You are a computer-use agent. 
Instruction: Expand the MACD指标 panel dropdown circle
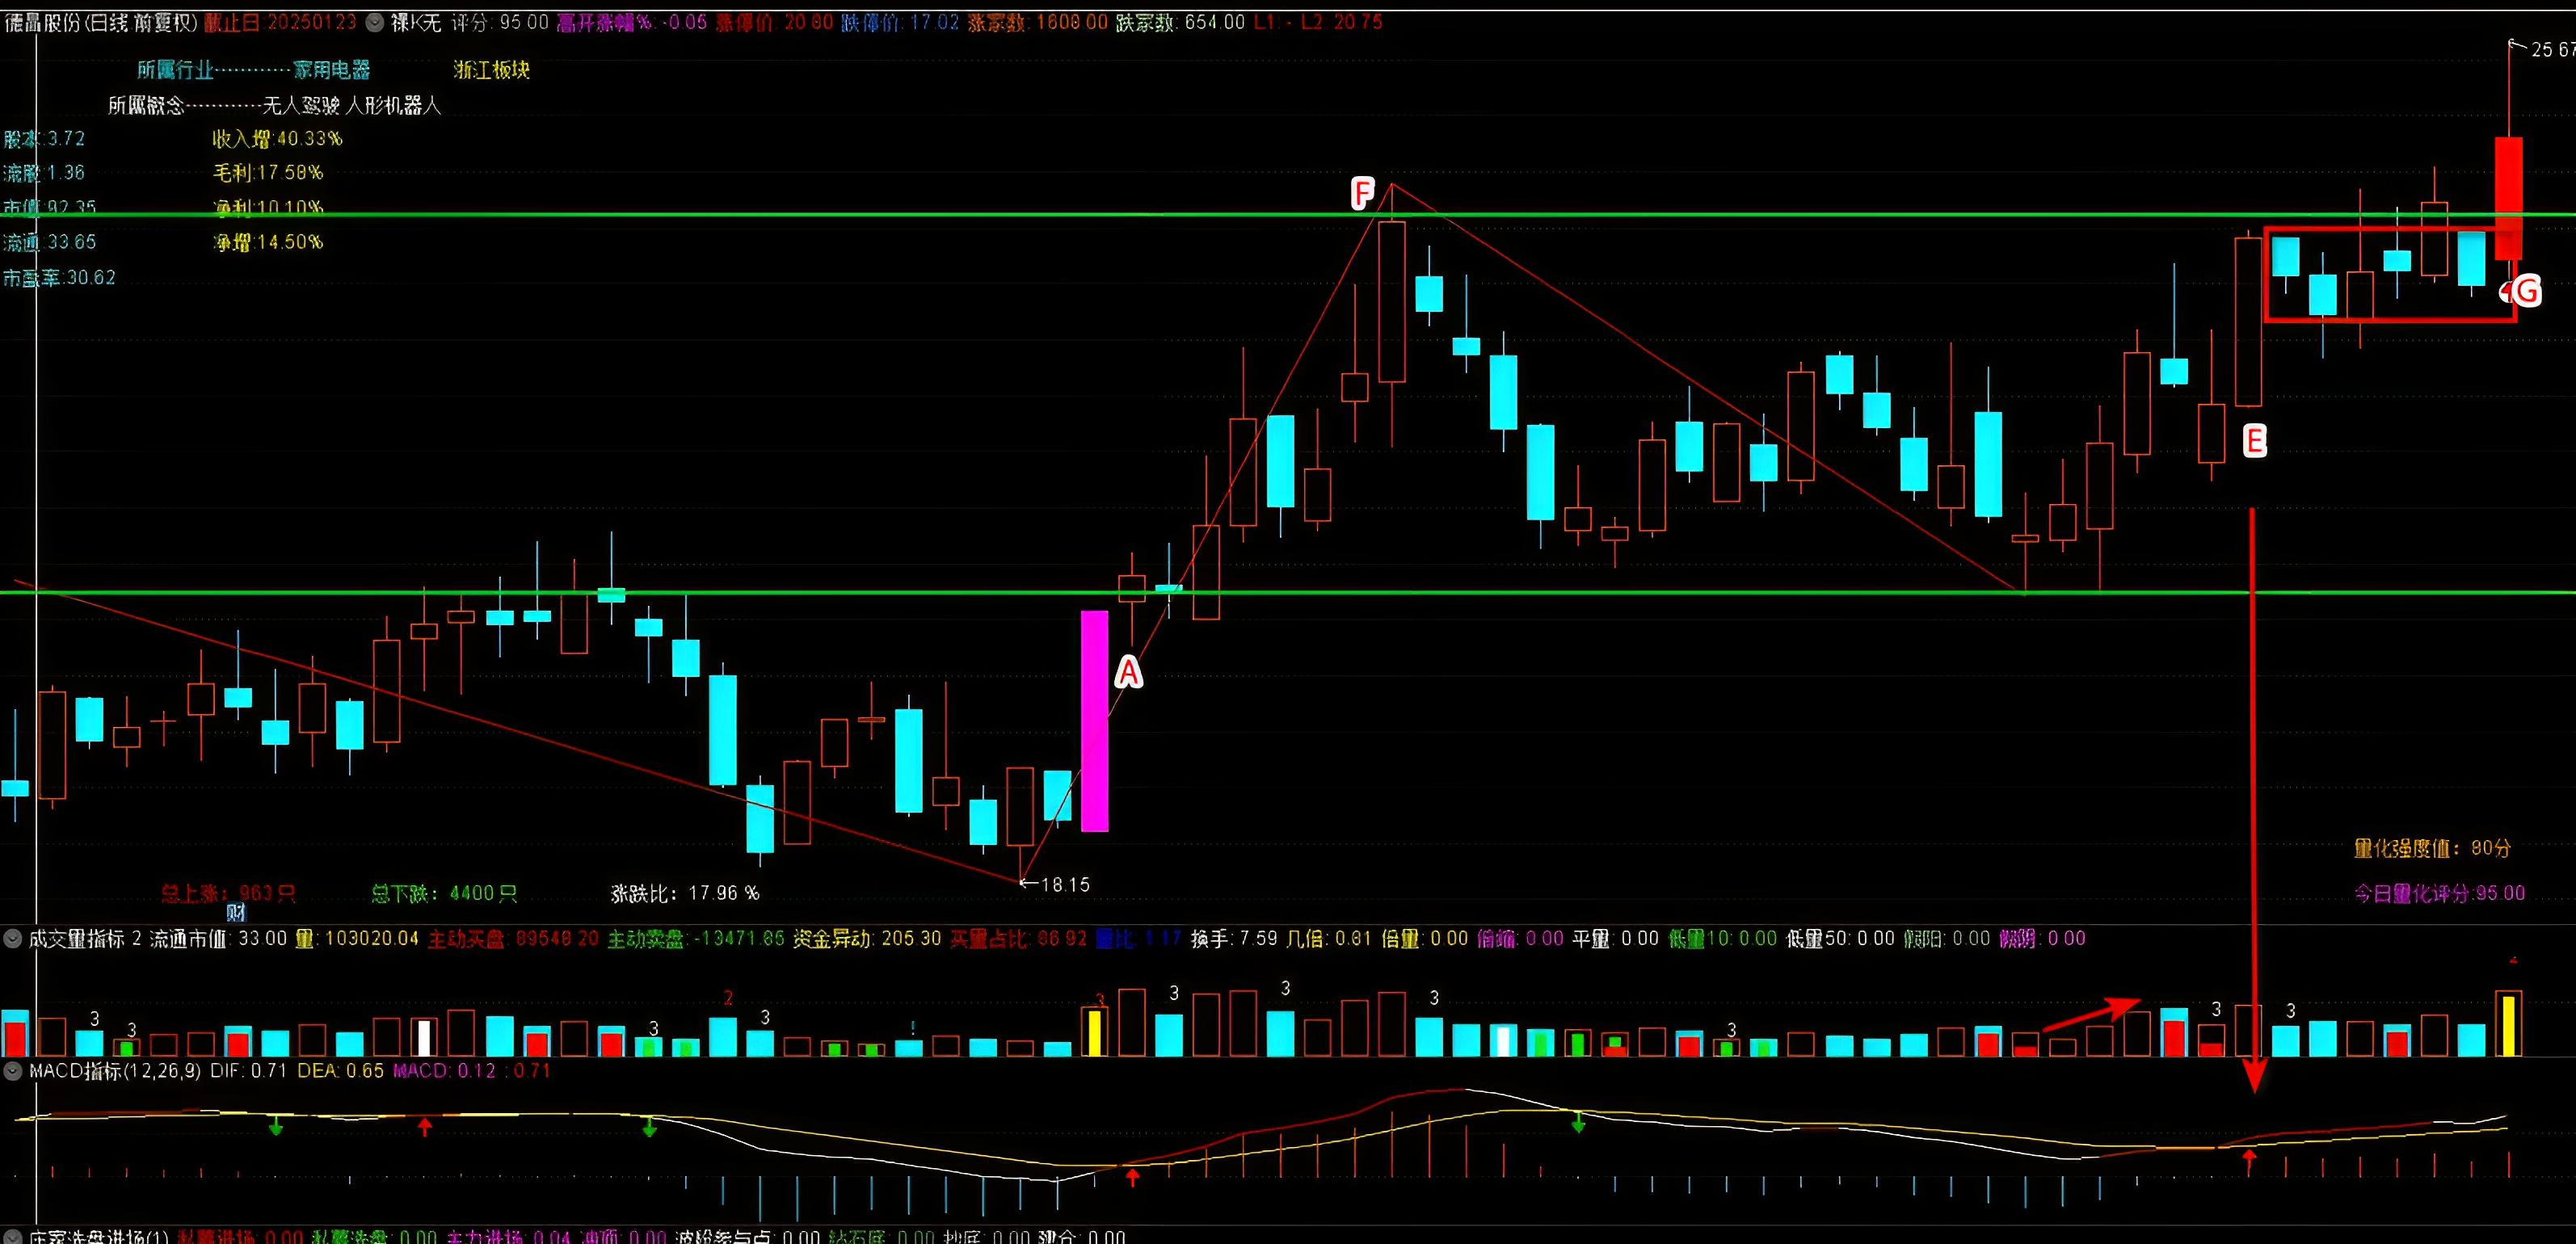(x=13, y=1070)
